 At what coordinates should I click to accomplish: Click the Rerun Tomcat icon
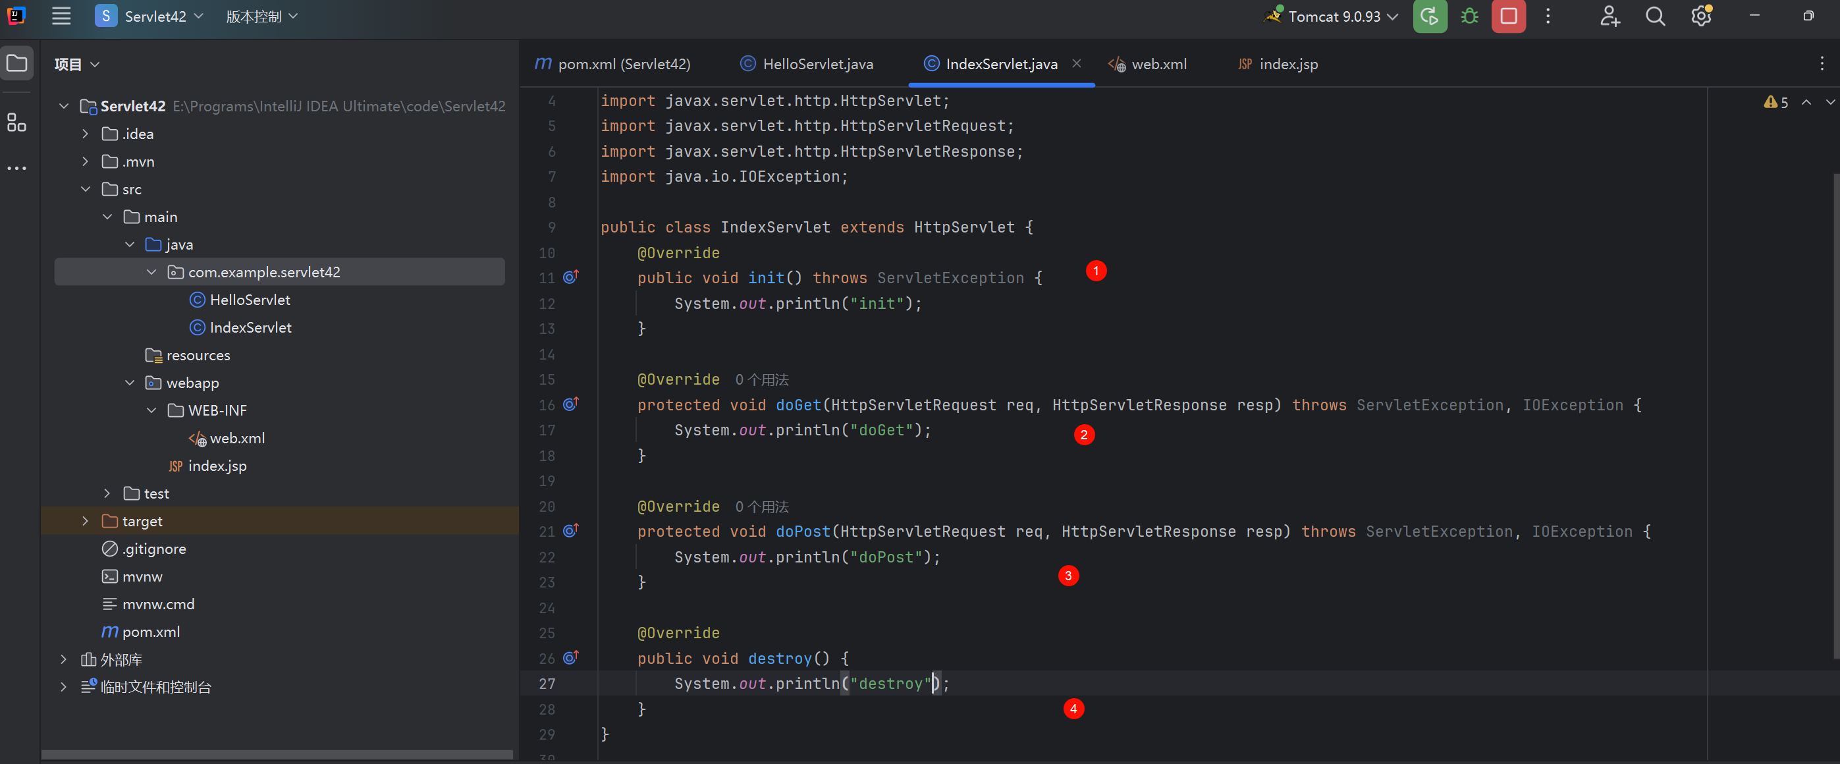pyautogui.click(x=1429, y=16)
